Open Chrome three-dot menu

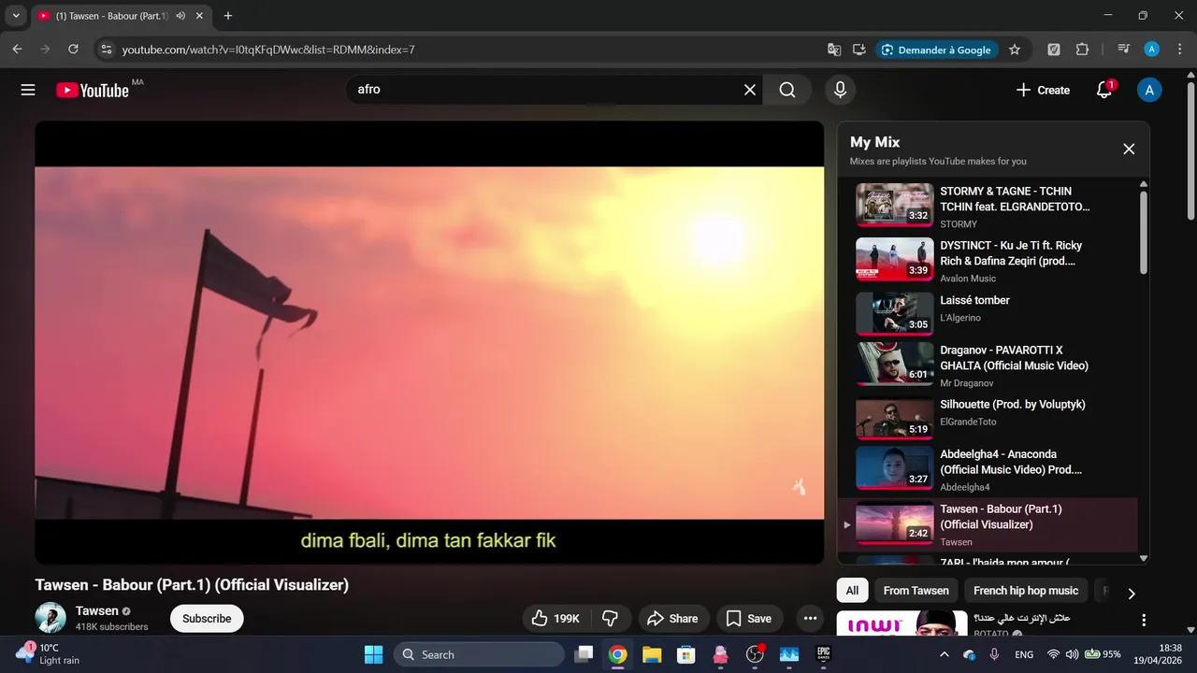[1180, 50]
